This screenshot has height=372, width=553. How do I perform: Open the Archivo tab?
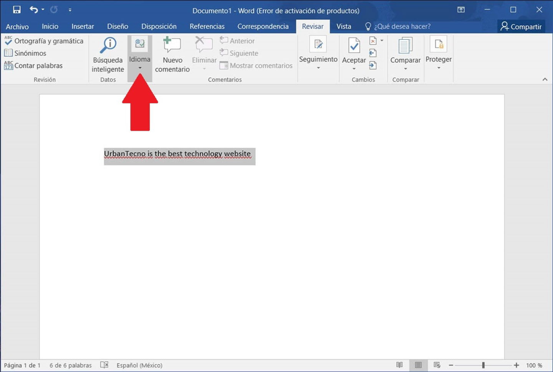coord(17,27)
